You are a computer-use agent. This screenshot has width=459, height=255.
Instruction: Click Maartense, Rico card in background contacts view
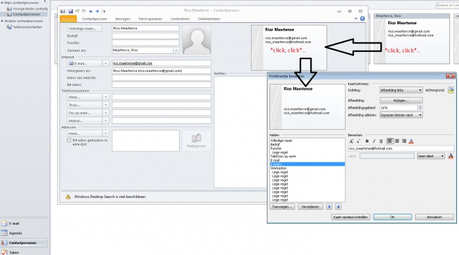(x=412, y=39)
